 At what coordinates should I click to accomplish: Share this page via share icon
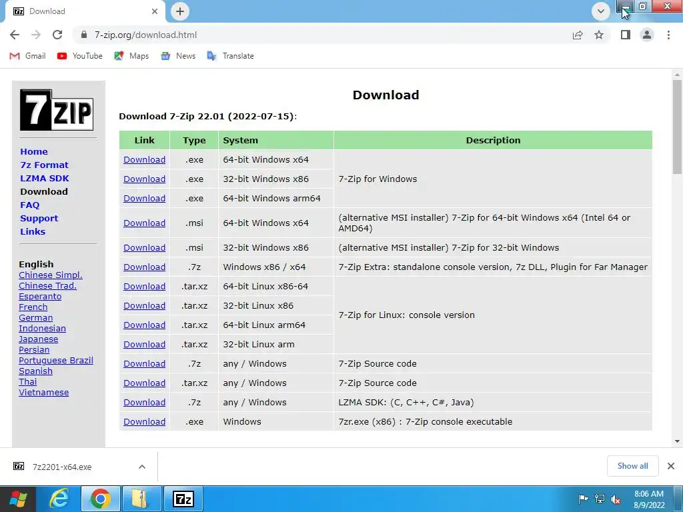578,35
